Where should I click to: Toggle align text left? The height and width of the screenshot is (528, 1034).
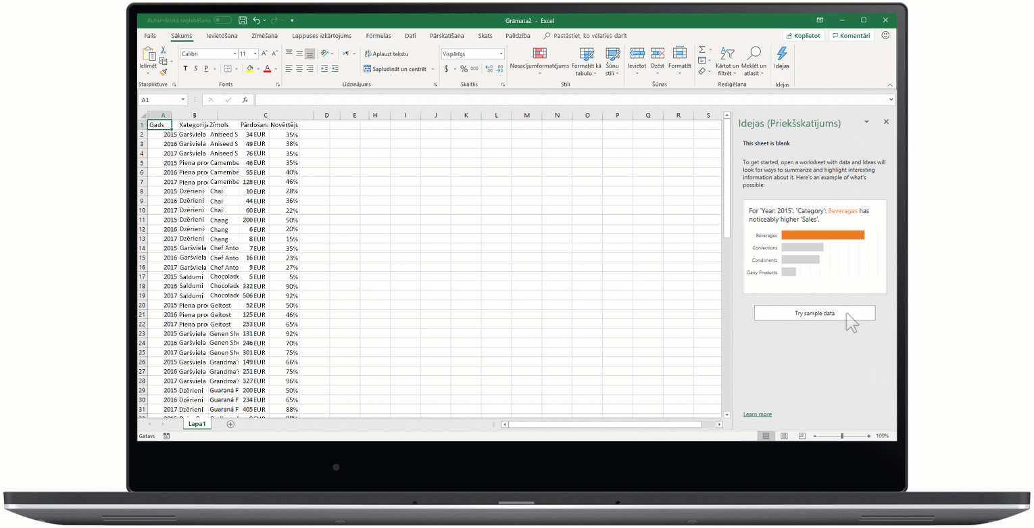click(289, 68)
